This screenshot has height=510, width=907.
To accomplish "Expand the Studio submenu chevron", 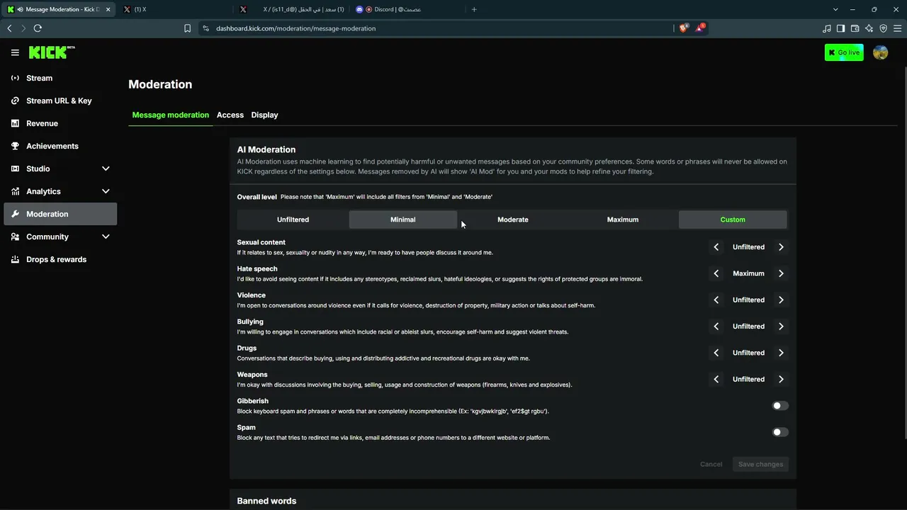I will (106, 169).
